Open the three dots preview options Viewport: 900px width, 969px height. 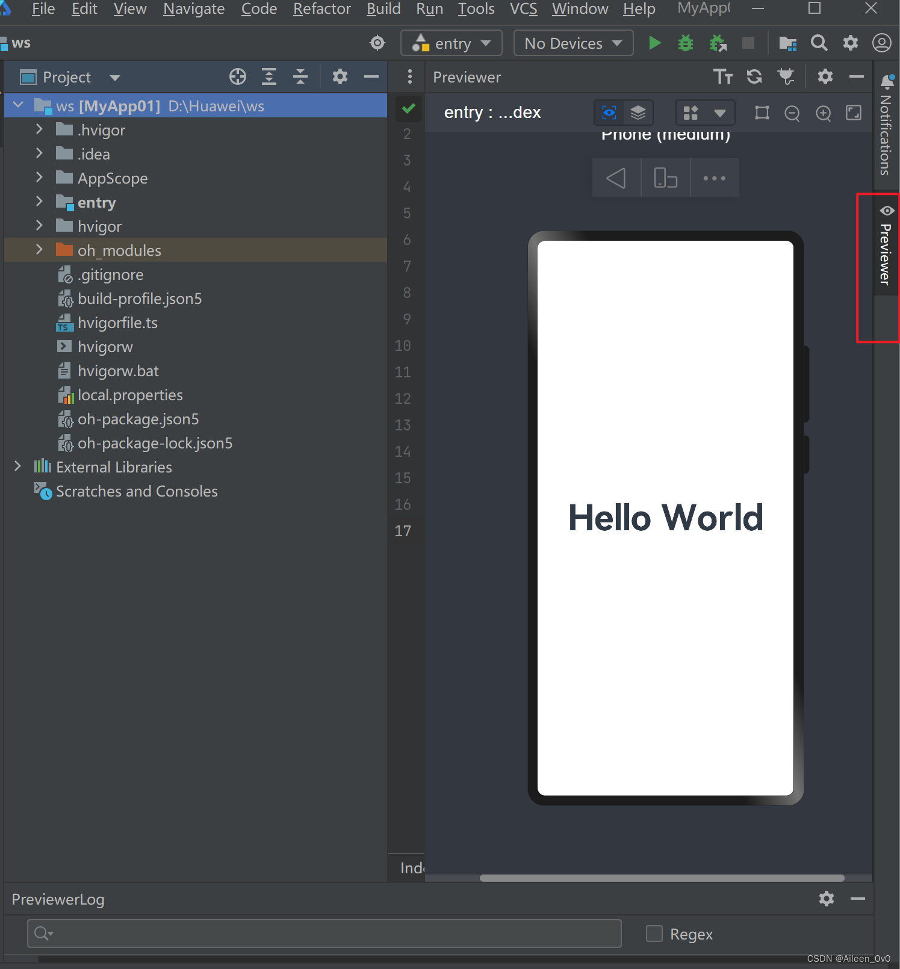coord(714,178)
